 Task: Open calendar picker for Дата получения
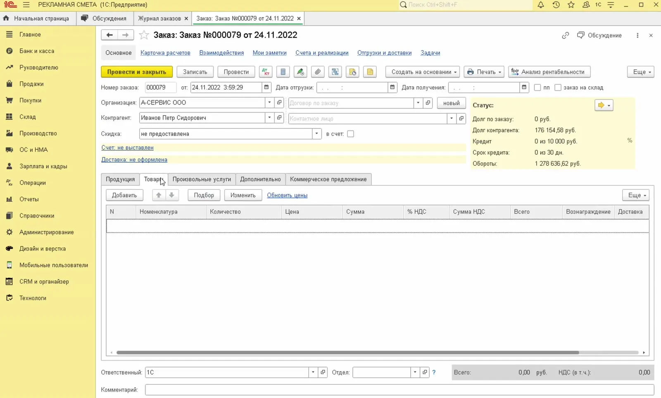[524, 88]
